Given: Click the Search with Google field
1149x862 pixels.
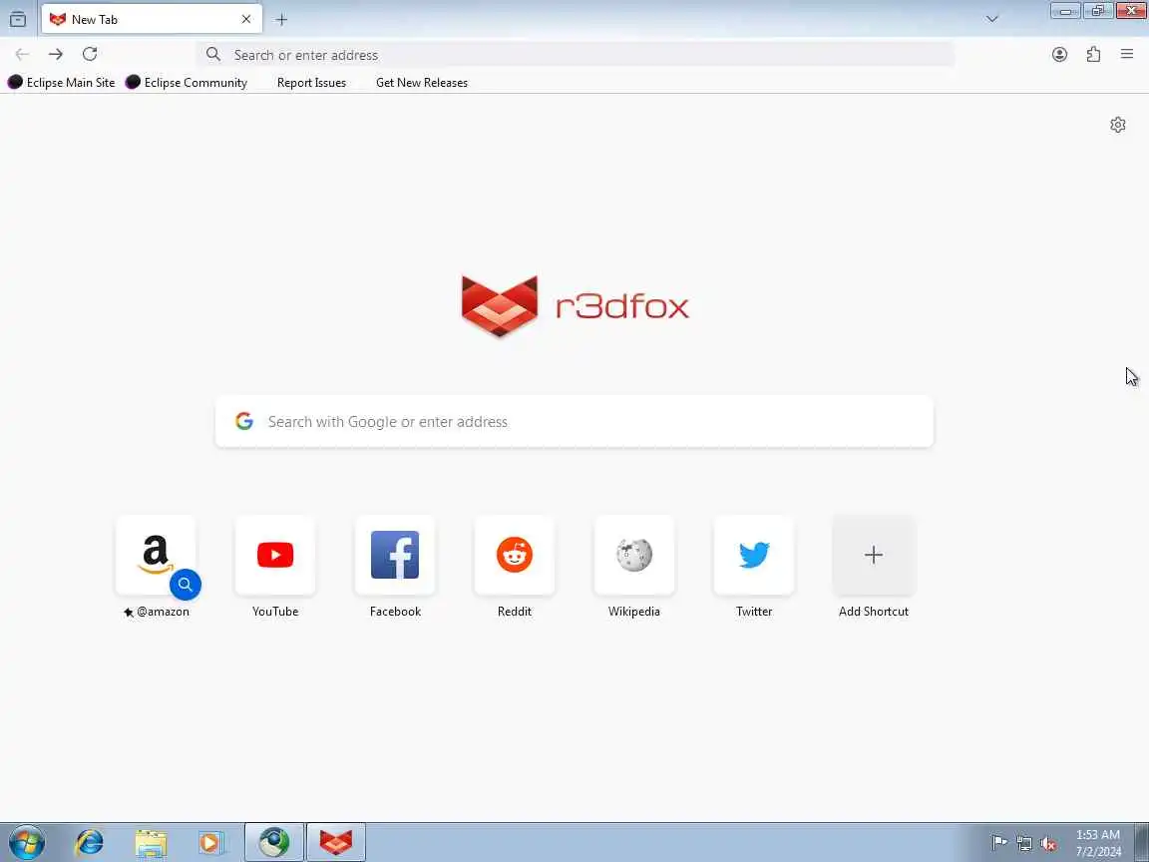Looking at the screenshot, I should (574, 421).
